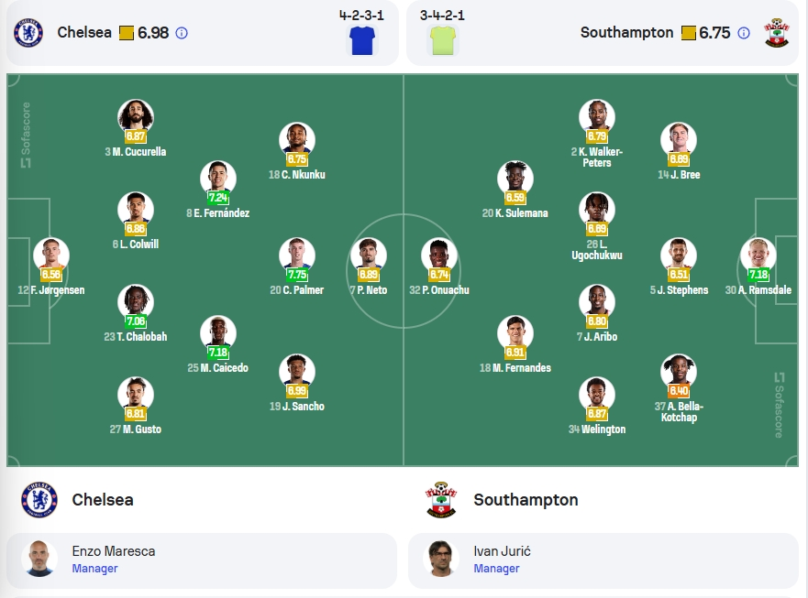The height and width of the screenshot is (598, 808).
Task: Click blue Chelsea jersey icon
Action: (362, 40)
